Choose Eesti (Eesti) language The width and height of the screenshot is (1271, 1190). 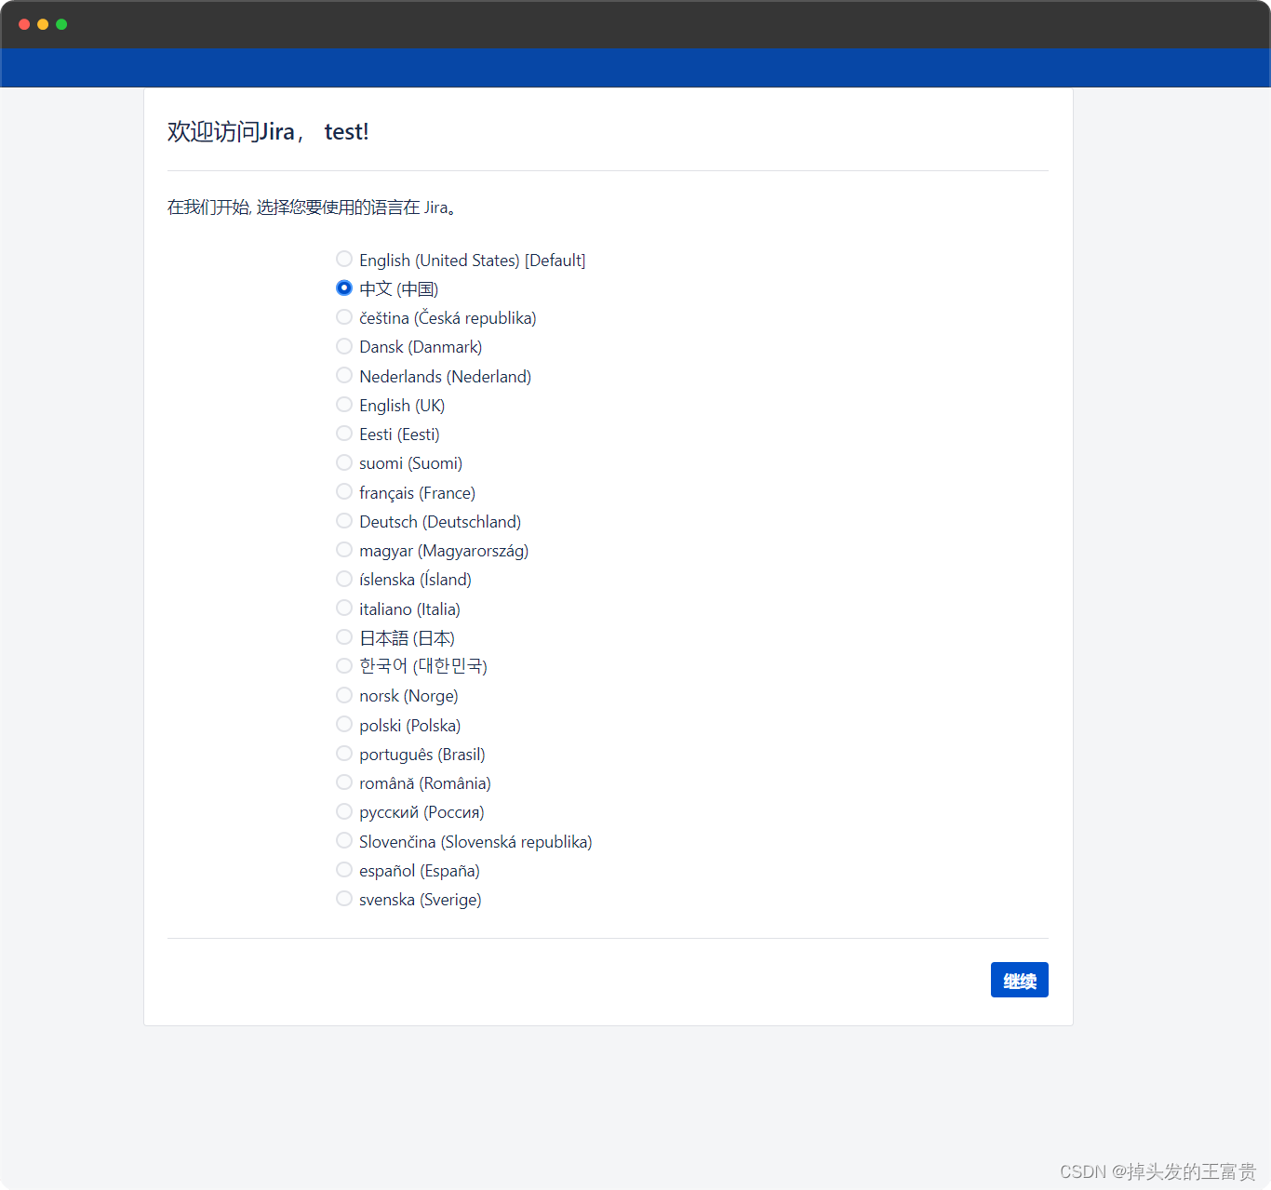coord(344,434)
